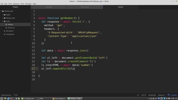Open the Packages menu
The image size is (178, 100).
[28, 4]
